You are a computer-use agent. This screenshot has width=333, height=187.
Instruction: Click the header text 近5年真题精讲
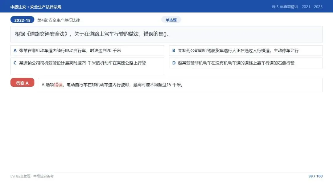285,7
